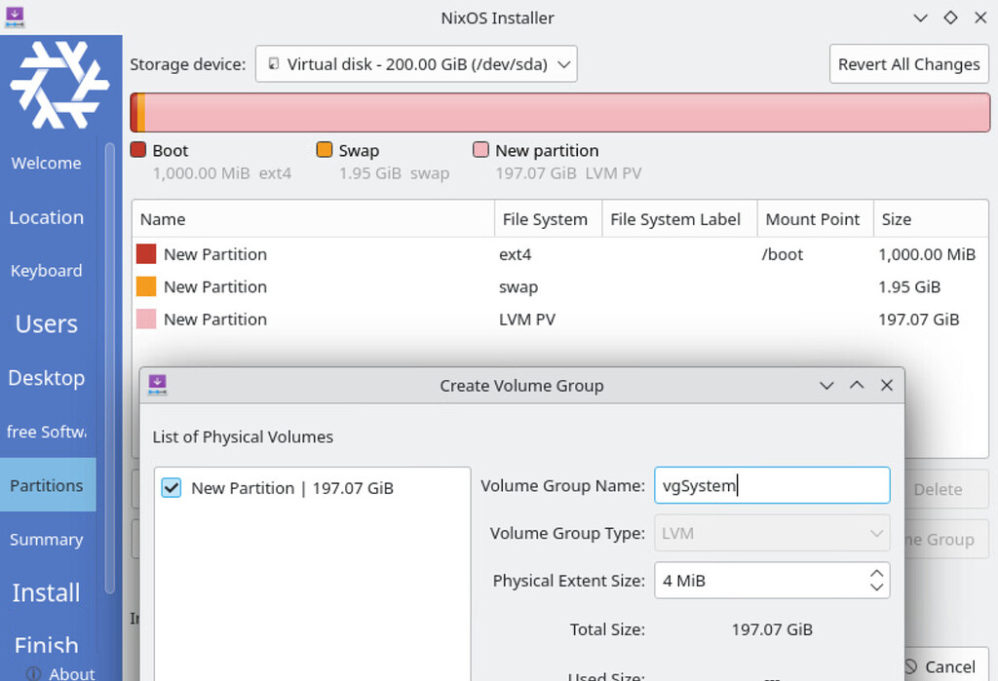This screenshot has width=998, height=681.
Task: Click the disk icon in storage device selector
Action: [x=274, y=63]
